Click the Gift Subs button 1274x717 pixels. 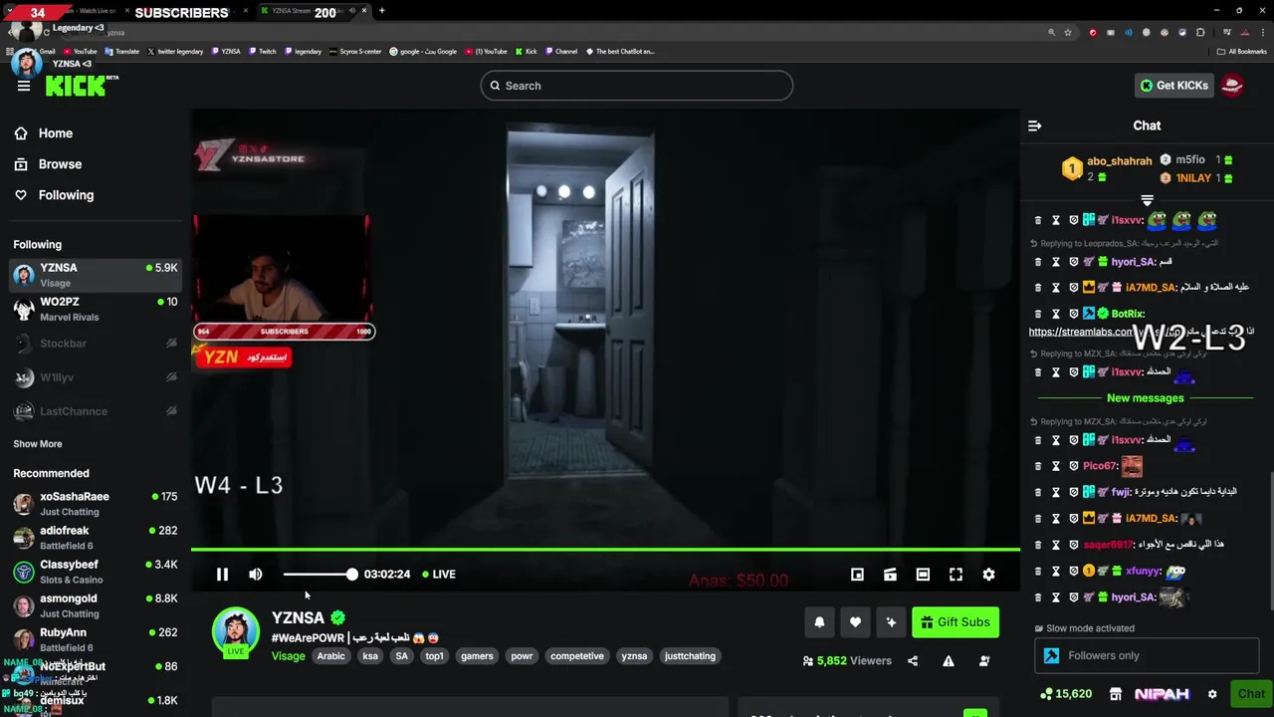click(955, 622)
